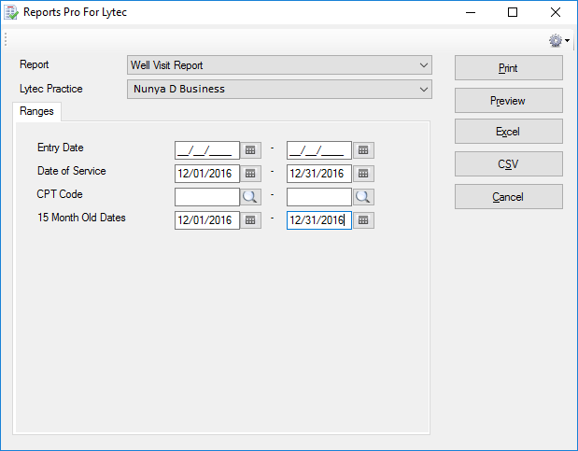
Task: Export the report with the Excel button
Action: 509,132
